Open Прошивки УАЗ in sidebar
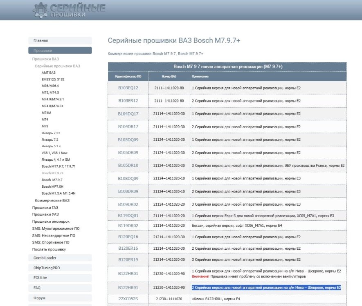Image resolution: width=362 pixels, height=306 pixels. point(45,214)
